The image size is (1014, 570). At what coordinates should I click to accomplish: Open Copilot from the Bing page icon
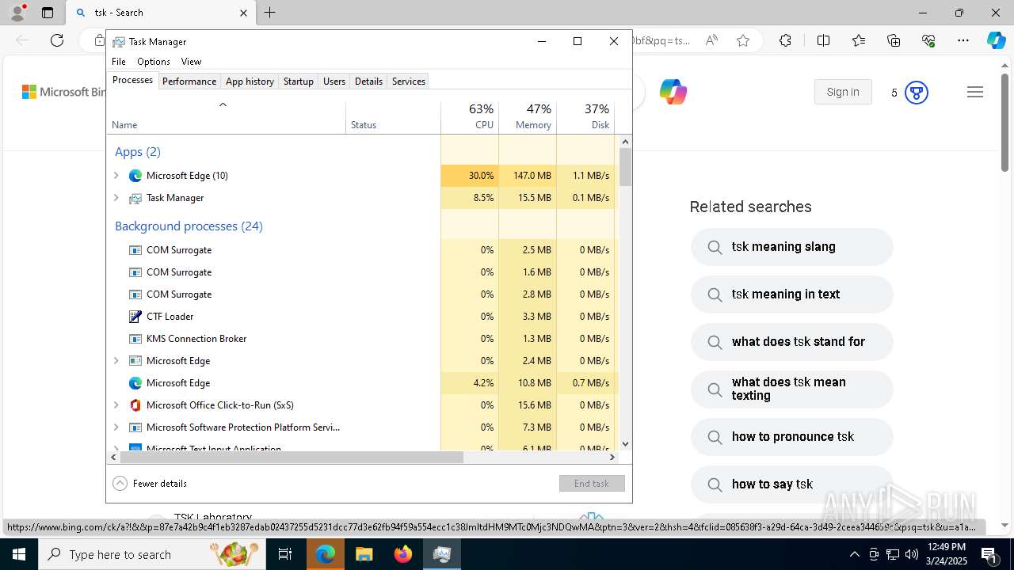(x=673, y=93)
